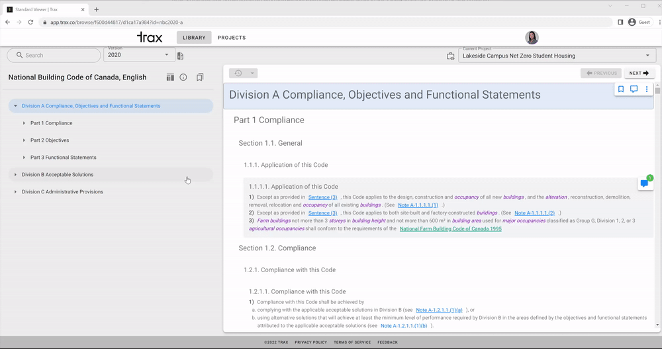Switch to the LIBRARY tab

194,38
